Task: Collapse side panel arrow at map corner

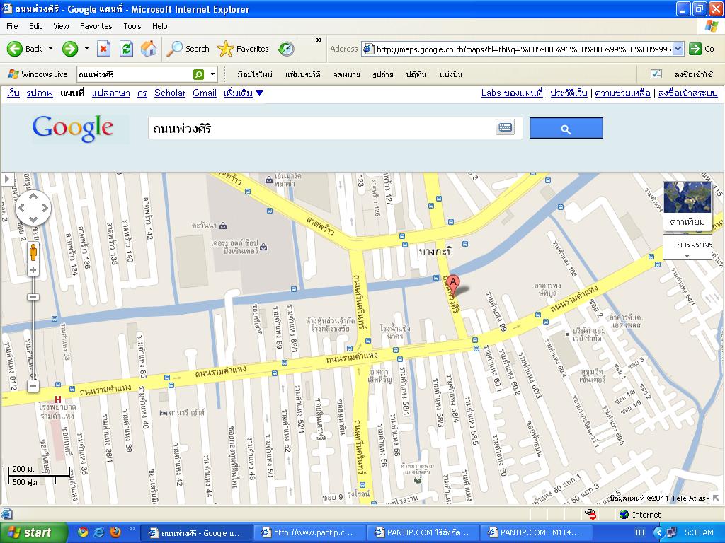Action: coord(7,179)
